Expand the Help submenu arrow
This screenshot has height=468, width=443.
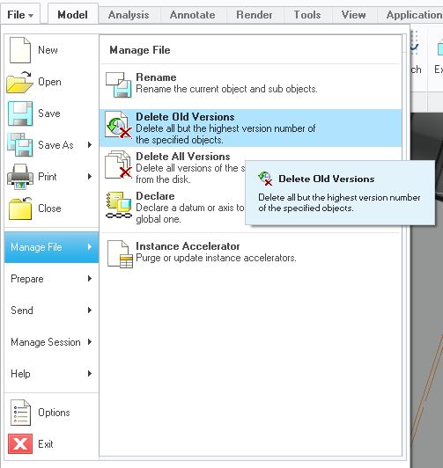[x=90, y=373]
